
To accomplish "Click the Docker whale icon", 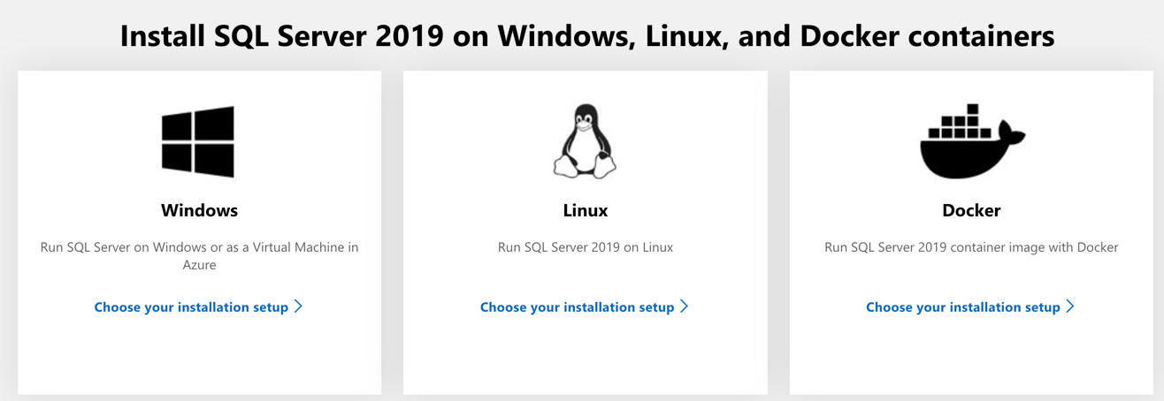I will (x=971, y=141).
